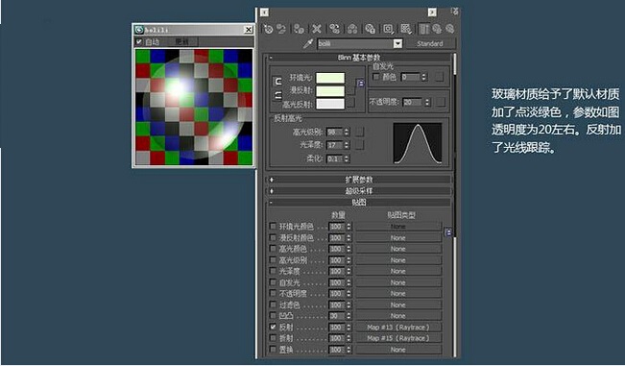This screenshot has height=366, width=625.
Task: Click the Go to Parent icon
Action: 437,29
